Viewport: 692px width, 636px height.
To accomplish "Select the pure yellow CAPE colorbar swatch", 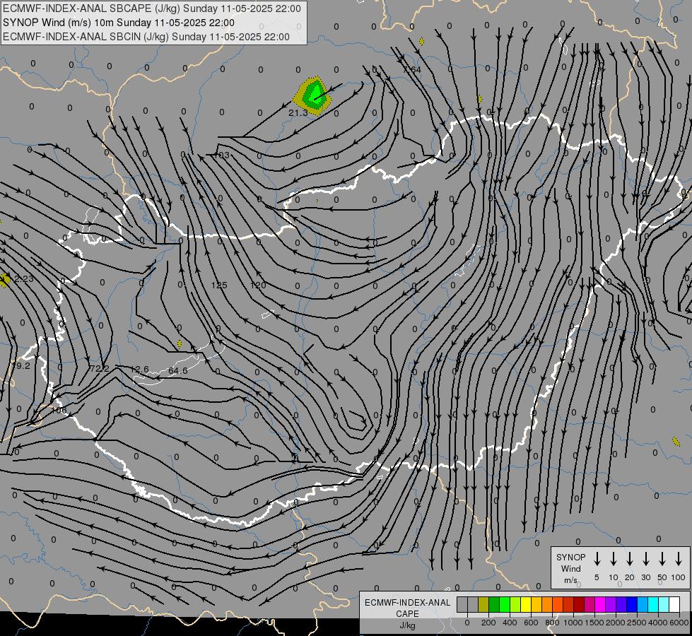I will [526, 604].
